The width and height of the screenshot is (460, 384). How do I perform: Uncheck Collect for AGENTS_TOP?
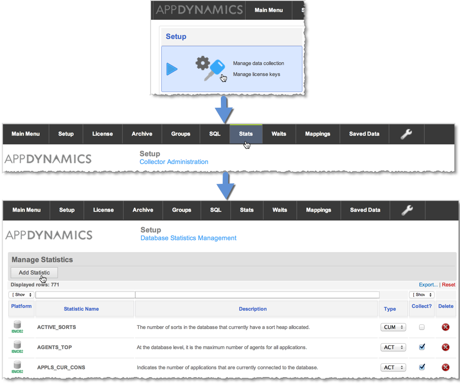click(422, 347)
